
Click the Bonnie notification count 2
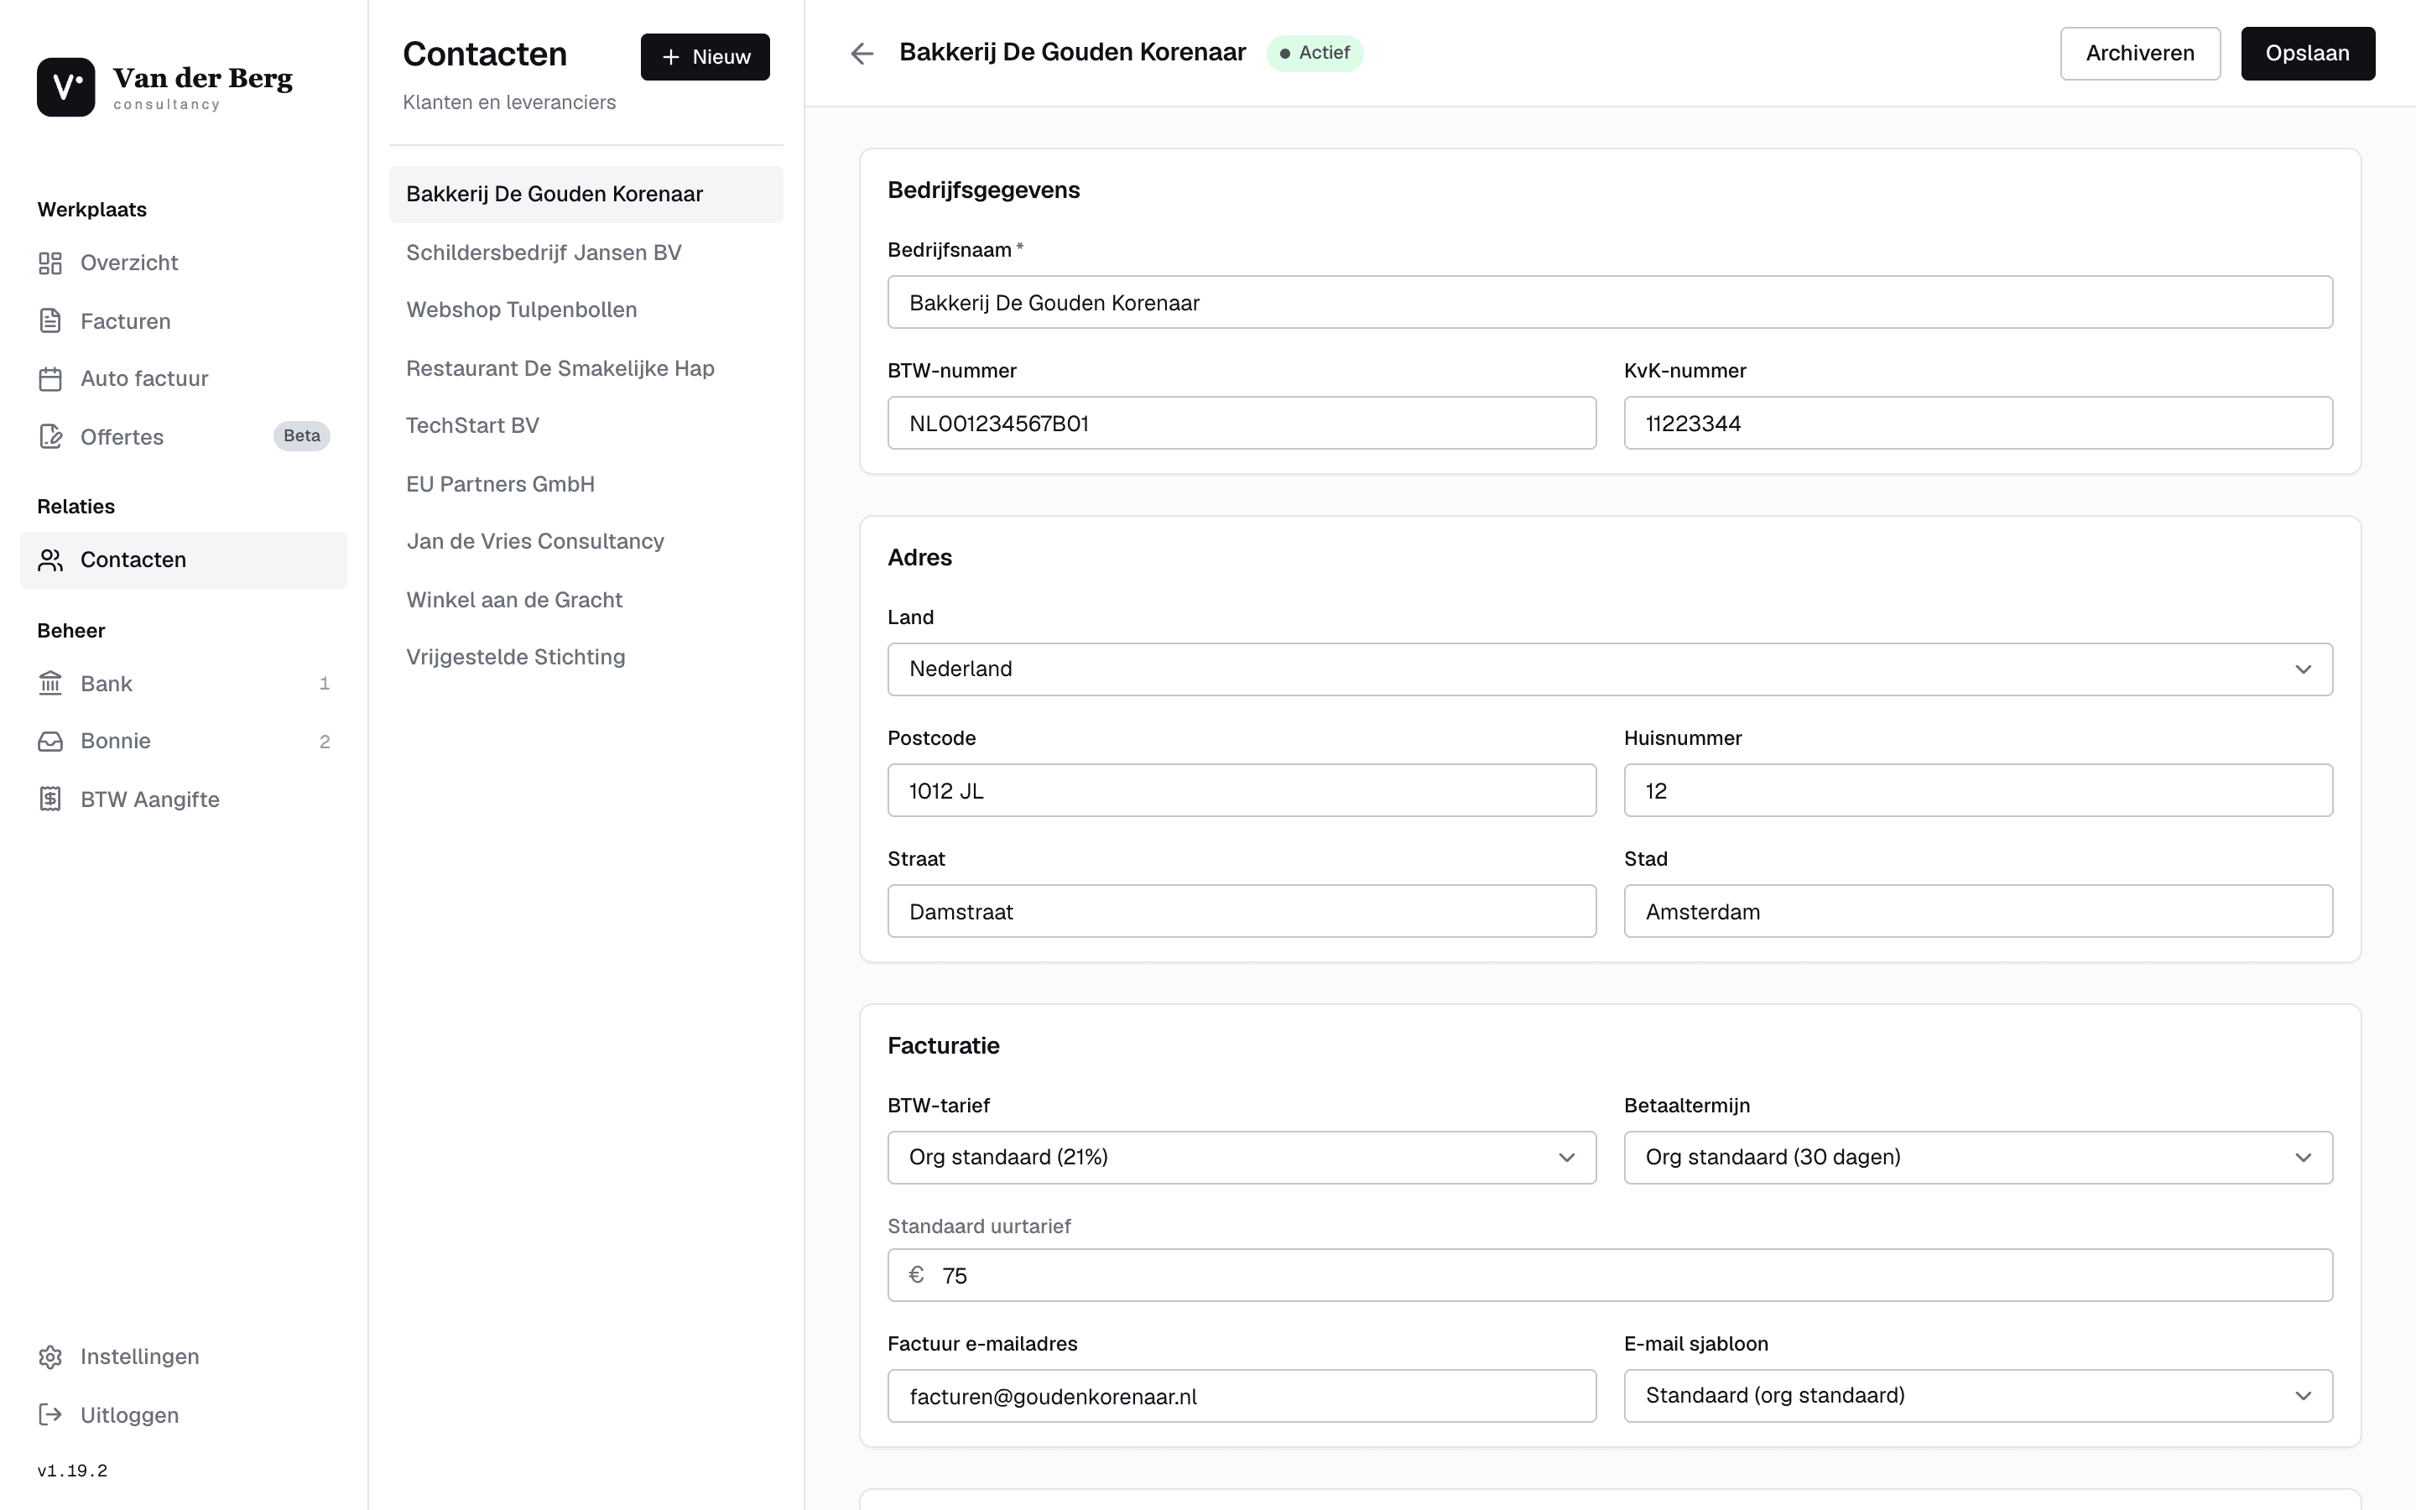coord(325,742)
